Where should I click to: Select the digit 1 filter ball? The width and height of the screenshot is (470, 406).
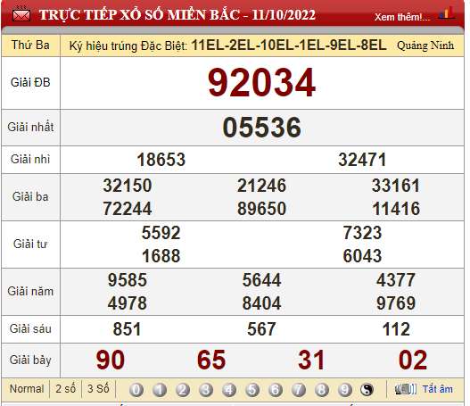tap(160, 390)
